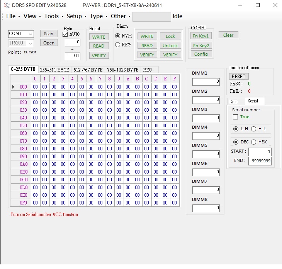282x269 pixels.
Task: Click the row pointer arrow at row 000
Action: coord(14,87)
